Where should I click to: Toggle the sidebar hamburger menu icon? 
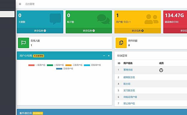point(20,4)
